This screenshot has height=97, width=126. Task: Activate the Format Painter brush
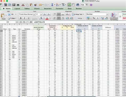click(35, 5)
